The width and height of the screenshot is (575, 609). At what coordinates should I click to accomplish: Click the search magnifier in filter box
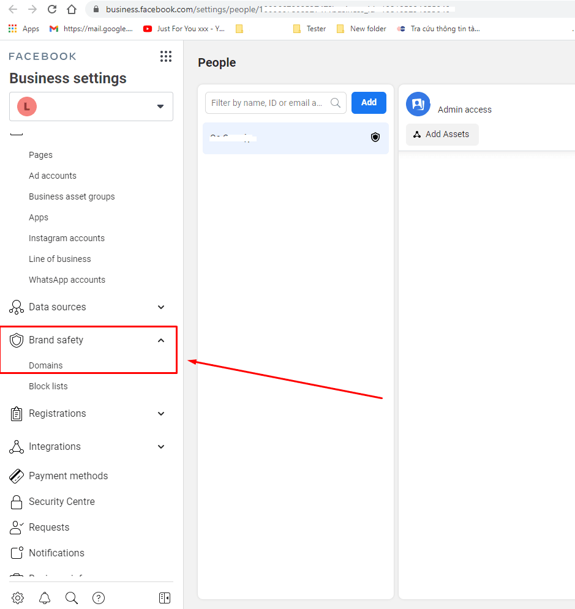pos(336,103)
